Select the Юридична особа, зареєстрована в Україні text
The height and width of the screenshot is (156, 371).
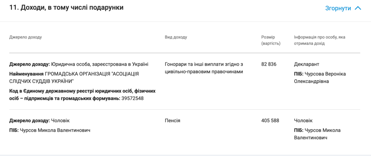pyautogui.click(x=100, y=64)
